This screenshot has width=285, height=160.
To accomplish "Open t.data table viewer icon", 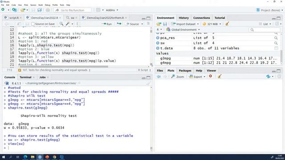I will pos(276,48).
